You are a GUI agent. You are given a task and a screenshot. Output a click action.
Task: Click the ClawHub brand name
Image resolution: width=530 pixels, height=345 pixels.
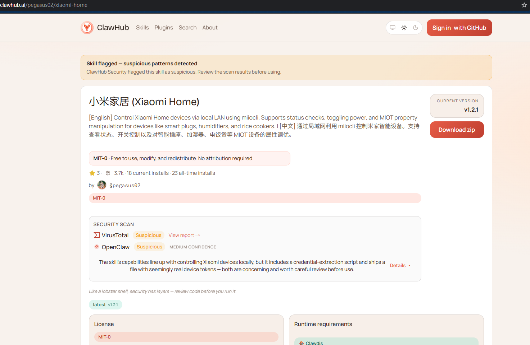point(113,28)
